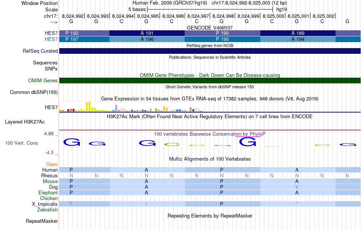The width and height of the screenshot is (361, 230).
Task: Click the GENCODE V49lift37 track title
Action: tap(209, 28)
